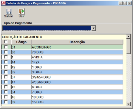133x109 pixels.
Task: Check the box for row 34 7 DIAS
Action: (6, 92)
